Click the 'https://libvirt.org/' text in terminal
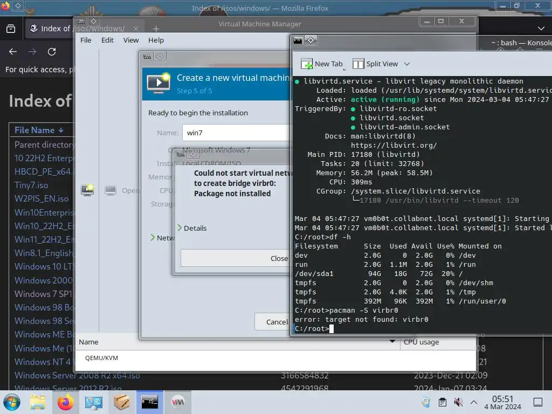 (x=394, y=146)
